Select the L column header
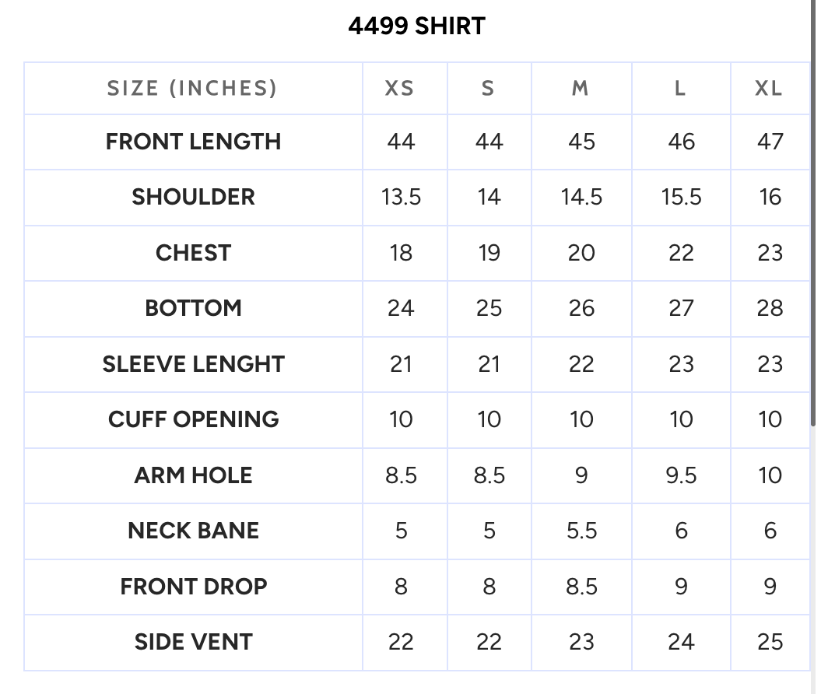This screenshot has height=694, width=828. click(x=681, y=88)
